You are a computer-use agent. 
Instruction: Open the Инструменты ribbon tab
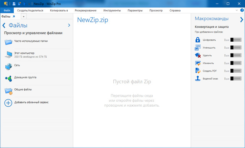[x=112, y=10]
